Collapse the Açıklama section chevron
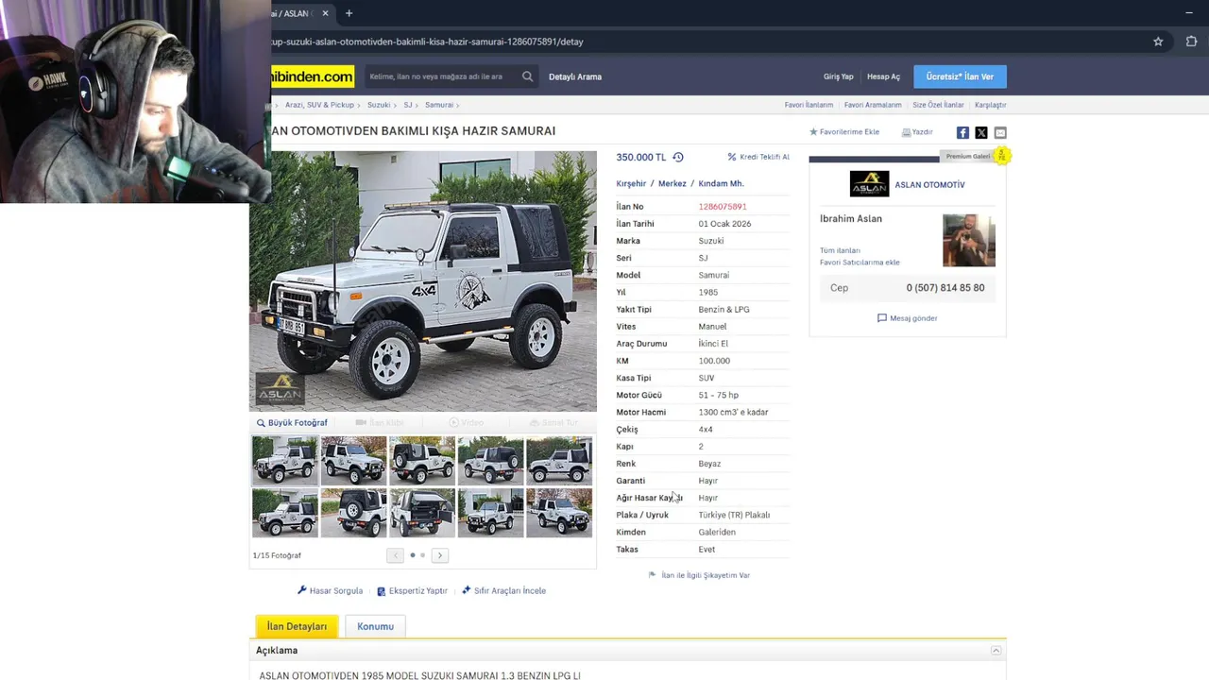 click(996, 651)
